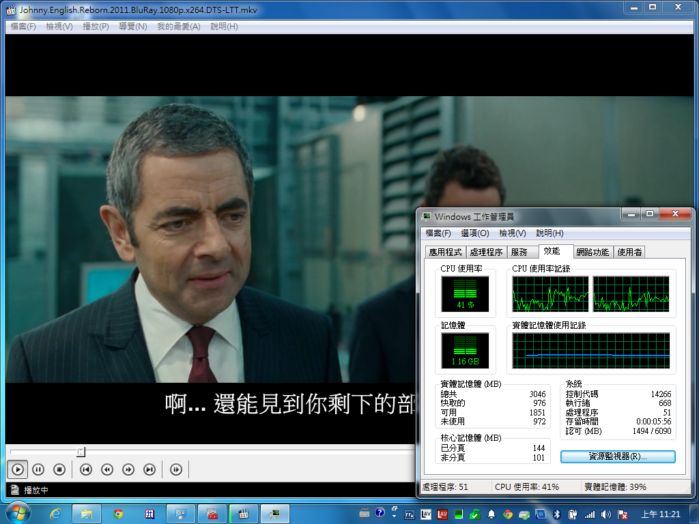Open the Windows Start menu
699x524 pixels.
coord(18,513)
